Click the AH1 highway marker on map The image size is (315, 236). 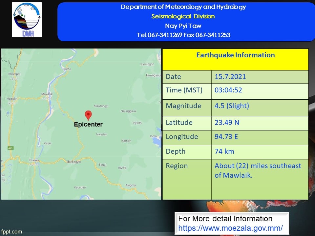pyautogui.click(x=10, y=148)
